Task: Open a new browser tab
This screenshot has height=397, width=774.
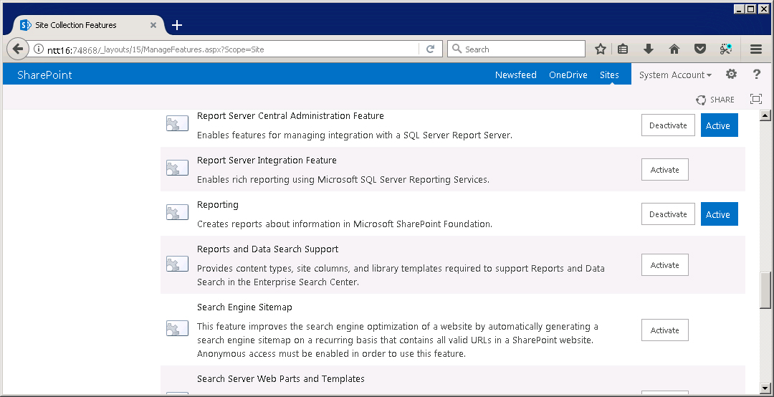Action: point(177,25)
